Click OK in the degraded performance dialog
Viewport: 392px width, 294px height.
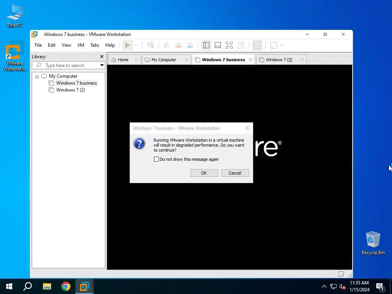click(x=204, y=173)
